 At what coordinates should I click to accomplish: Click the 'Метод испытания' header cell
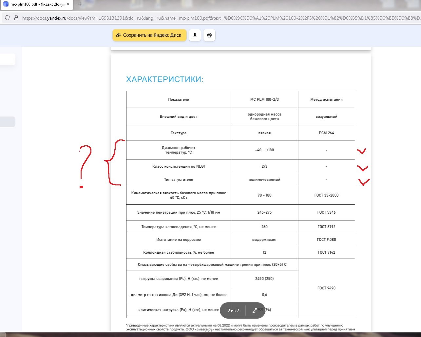(326, 99)
